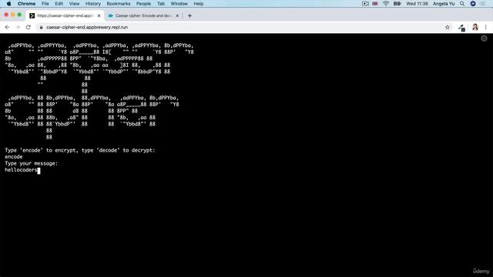
Task: Open the Help menu
Action: click(199, 4)
